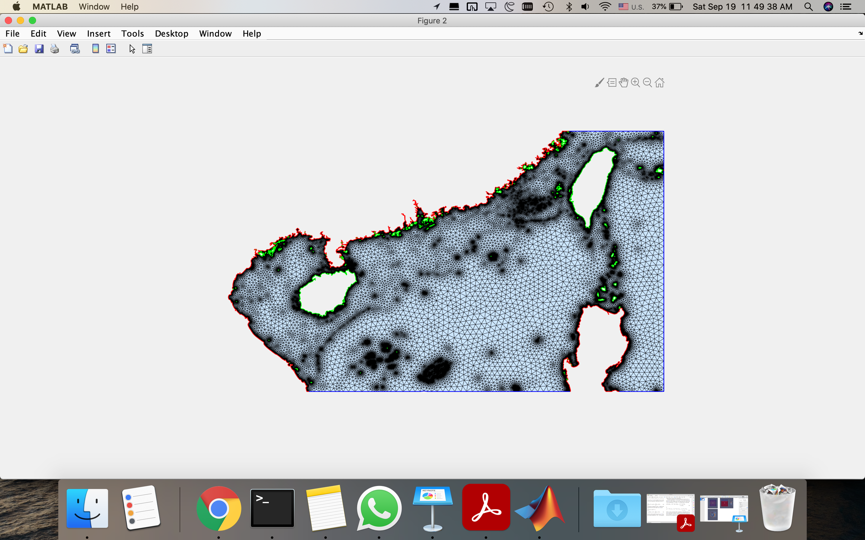865x540 pixels.
Task: Insert a colorbar from the toolbar
Action: click(95, 49)
